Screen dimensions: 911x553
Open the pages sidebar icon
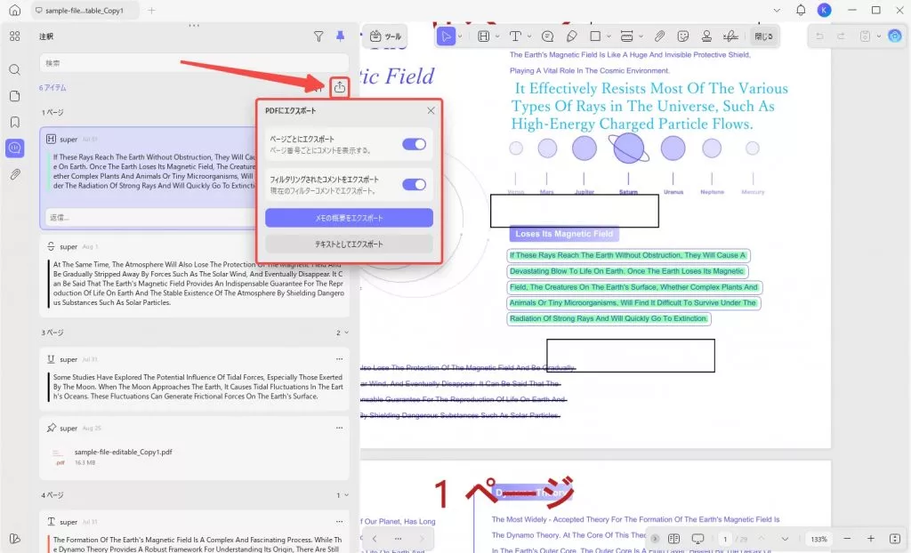[x=14, y=96]
